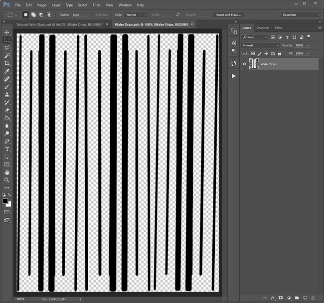Select the Crop tool
The width and height of the screenshot is (324, 303).
7,63
